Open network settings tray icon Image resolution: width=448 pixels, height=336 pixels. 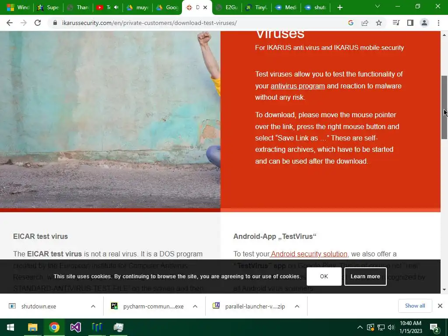[x=381, y=327]
